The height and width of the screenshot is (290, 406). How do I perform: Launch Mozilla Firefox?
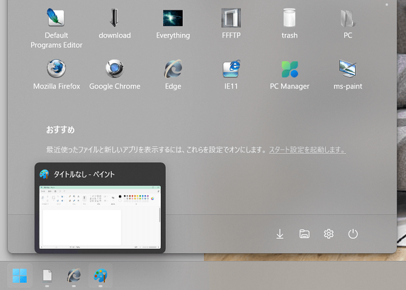[x=56, y=75]
